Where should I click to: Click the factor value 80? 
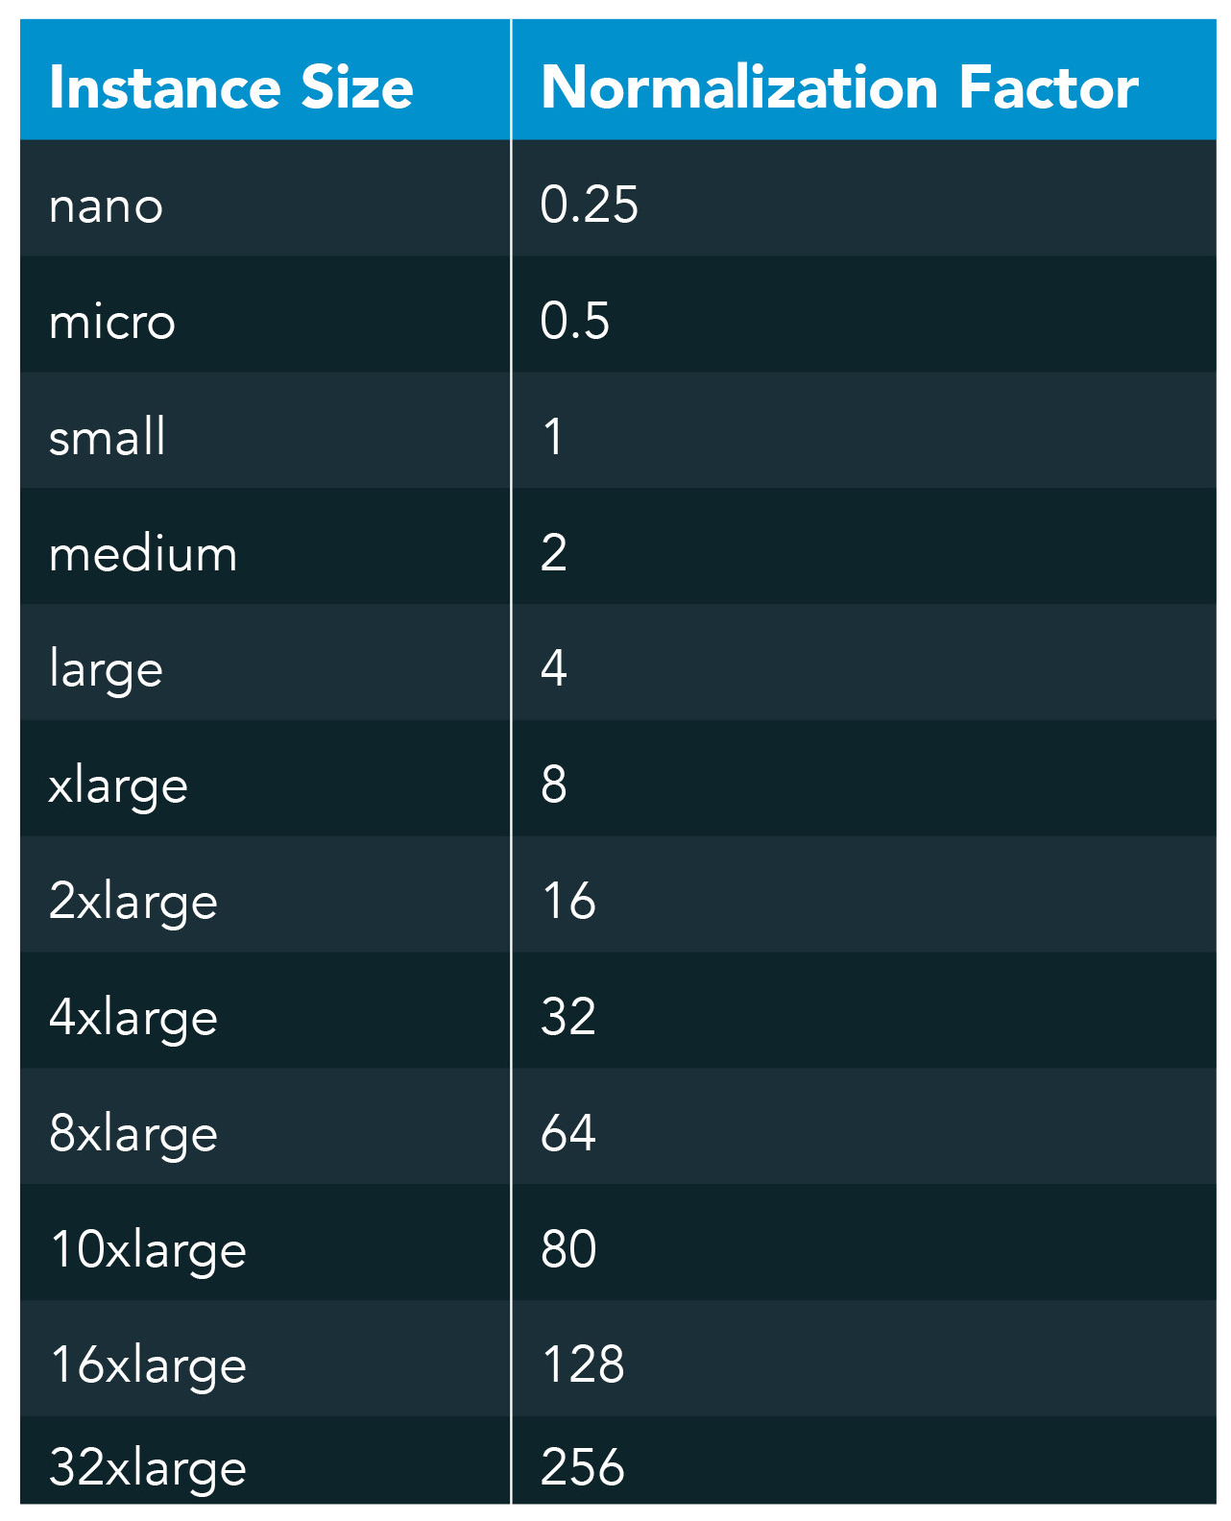568,1249
